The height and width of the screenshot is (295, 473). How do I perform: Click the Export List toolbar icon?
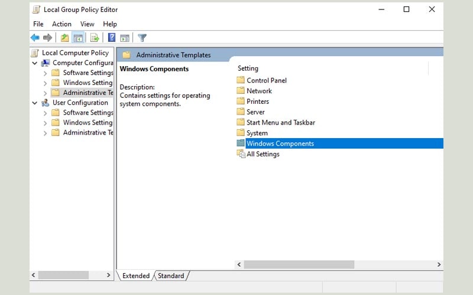tap(95, 38)
